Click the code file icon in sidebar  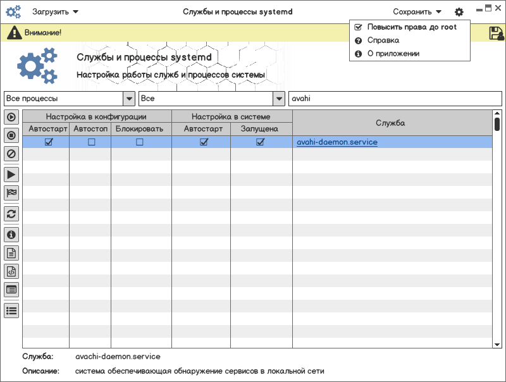click(x=11, y=271)
